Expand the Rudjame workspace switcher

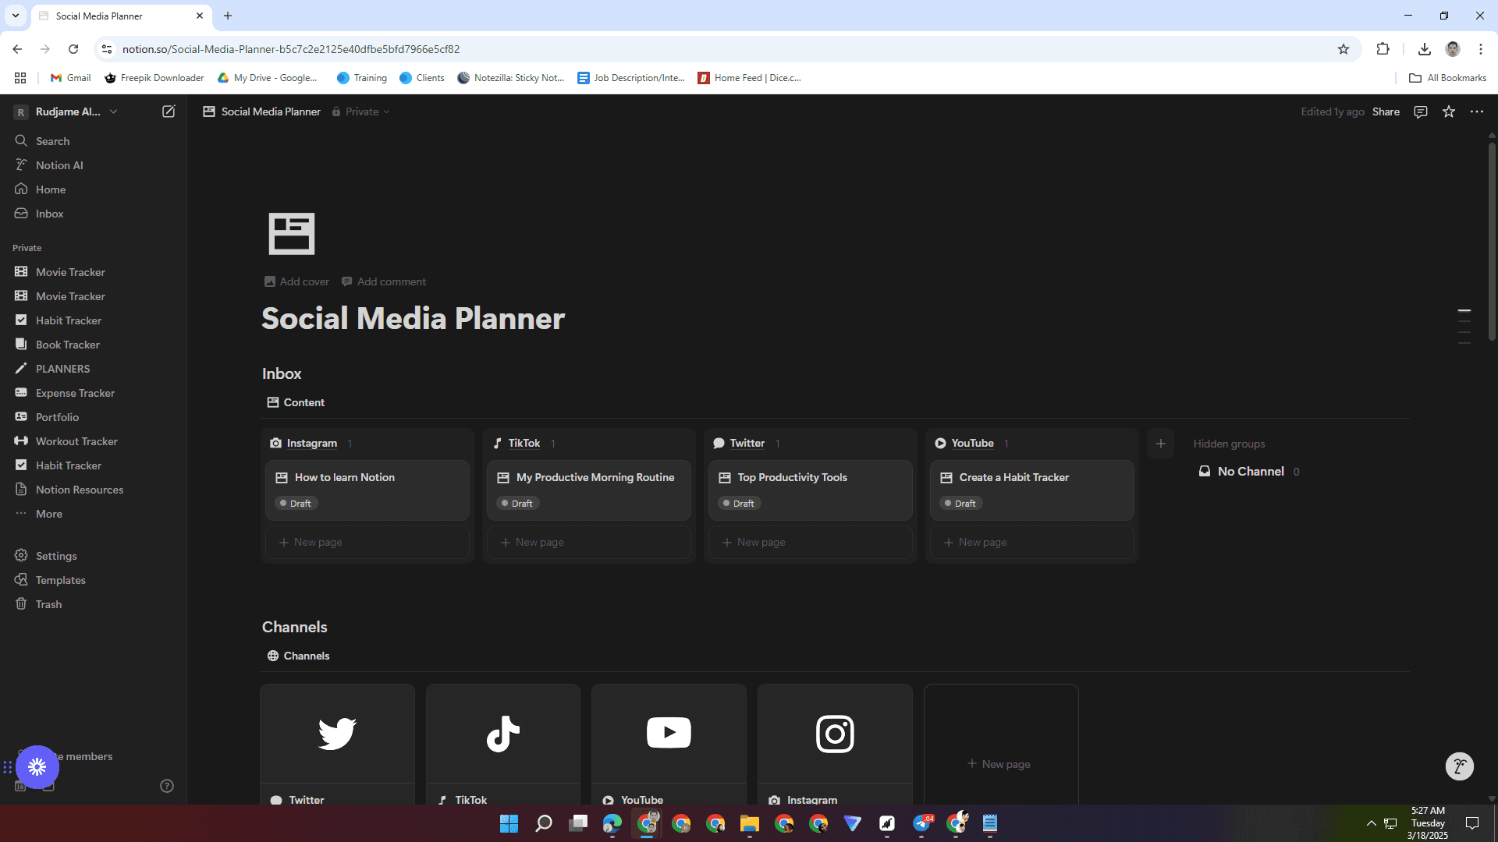[x=67, y=111]
